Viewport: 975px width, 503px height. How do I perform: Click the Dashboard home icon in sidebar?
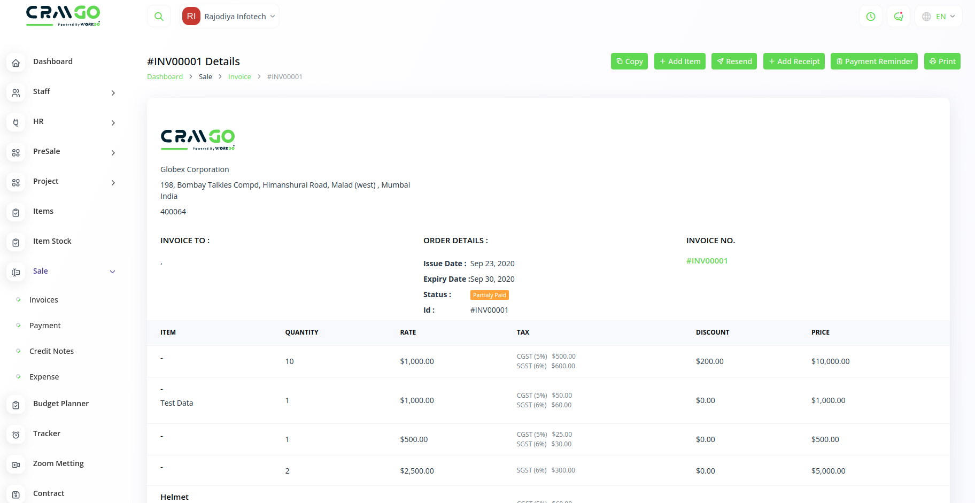16,63
